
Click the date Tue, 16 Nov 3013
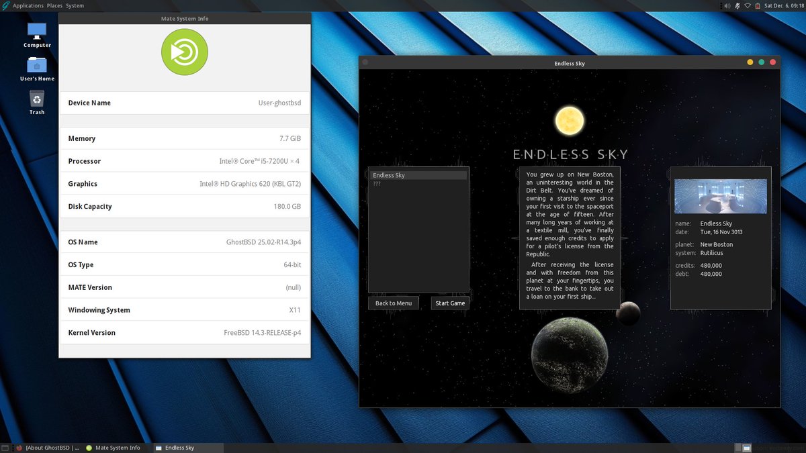coord(721,232)
